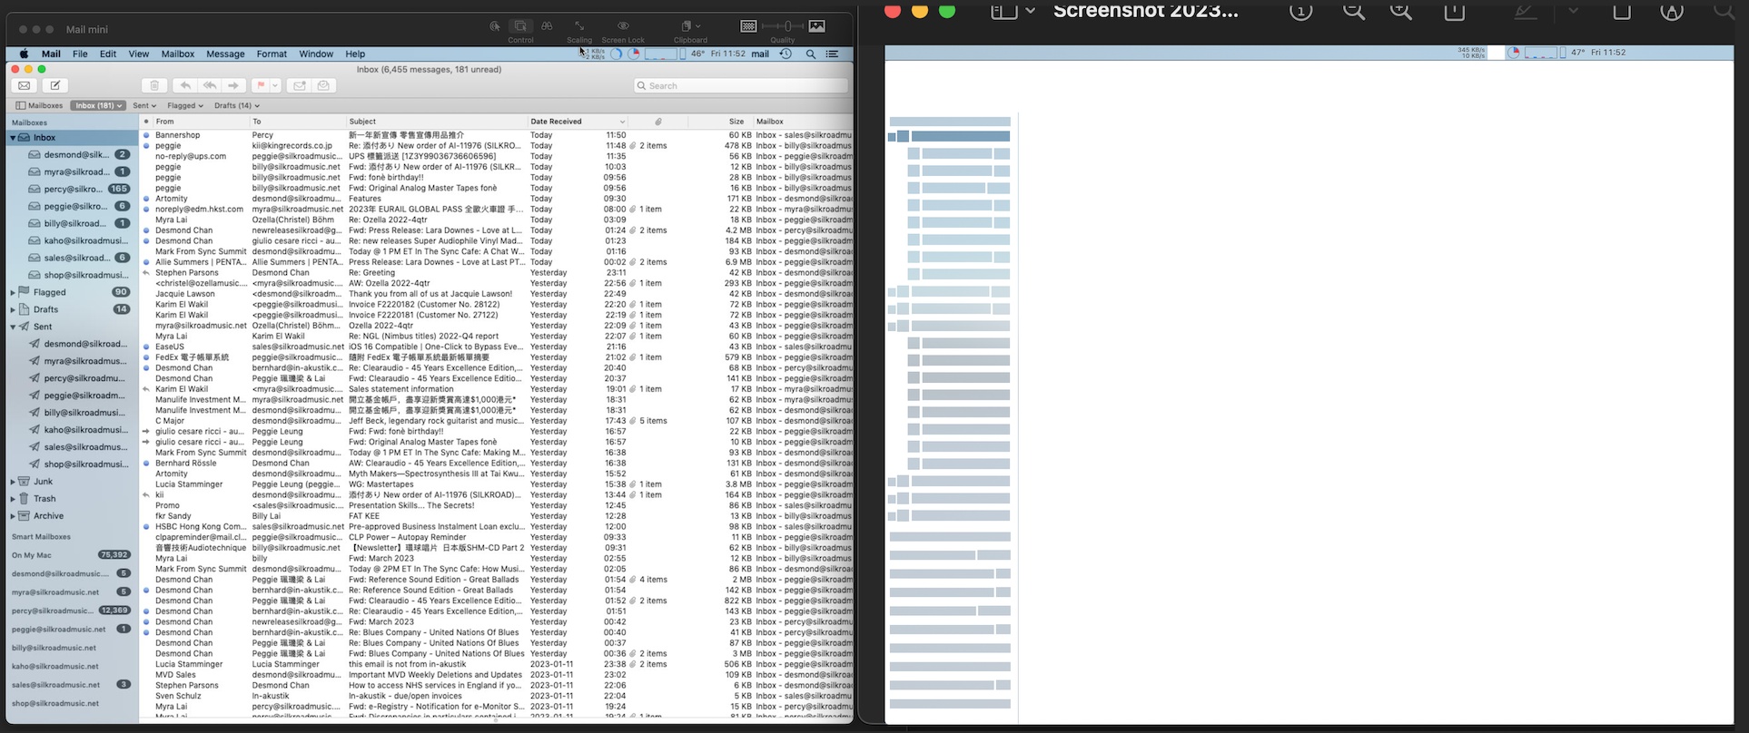This screenshot has width=1749, height=733.
Task: Open the Sent favorites dropdown
Action: pyautogui.click(x=144, y=105)
